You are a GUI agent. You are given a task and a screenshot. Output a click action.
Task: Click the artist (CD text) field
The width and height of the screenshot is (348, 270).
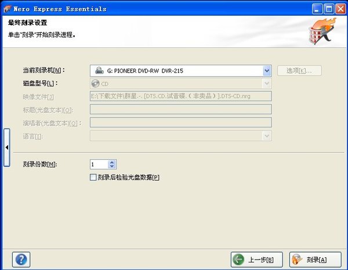(181, 123)
